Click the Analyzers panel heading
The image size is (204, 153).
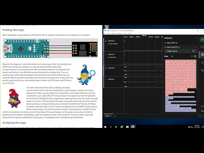168,38
